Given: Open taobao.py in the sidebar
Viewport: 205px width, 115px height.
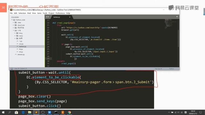Looking at the screenshot, I should 23,46.
